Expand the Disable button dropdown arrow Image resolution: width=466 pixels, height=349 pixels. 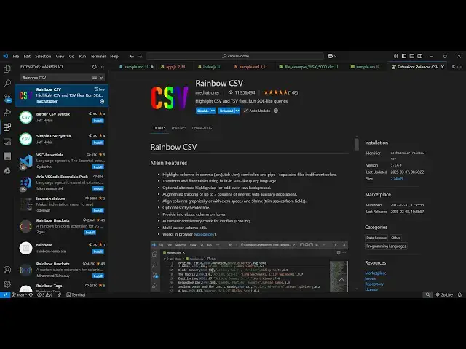click(213, 111)
